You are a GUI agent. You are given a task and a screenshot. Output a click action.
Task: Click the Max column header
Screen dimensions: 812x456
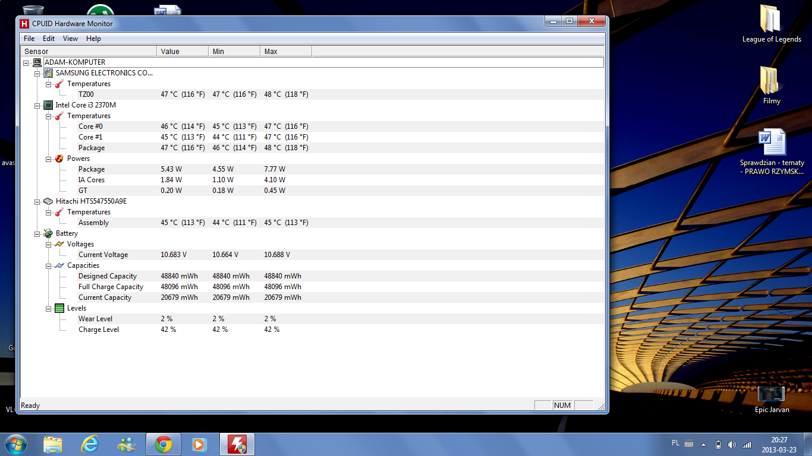pyautogui.click(x=286, y=52)
